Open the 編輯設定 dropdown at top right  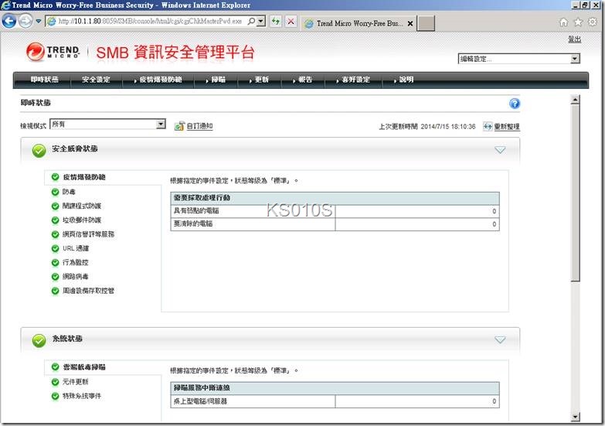point(575,59)
